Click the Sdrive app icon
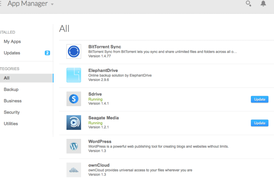274x181 pixels. coord(74,99)
